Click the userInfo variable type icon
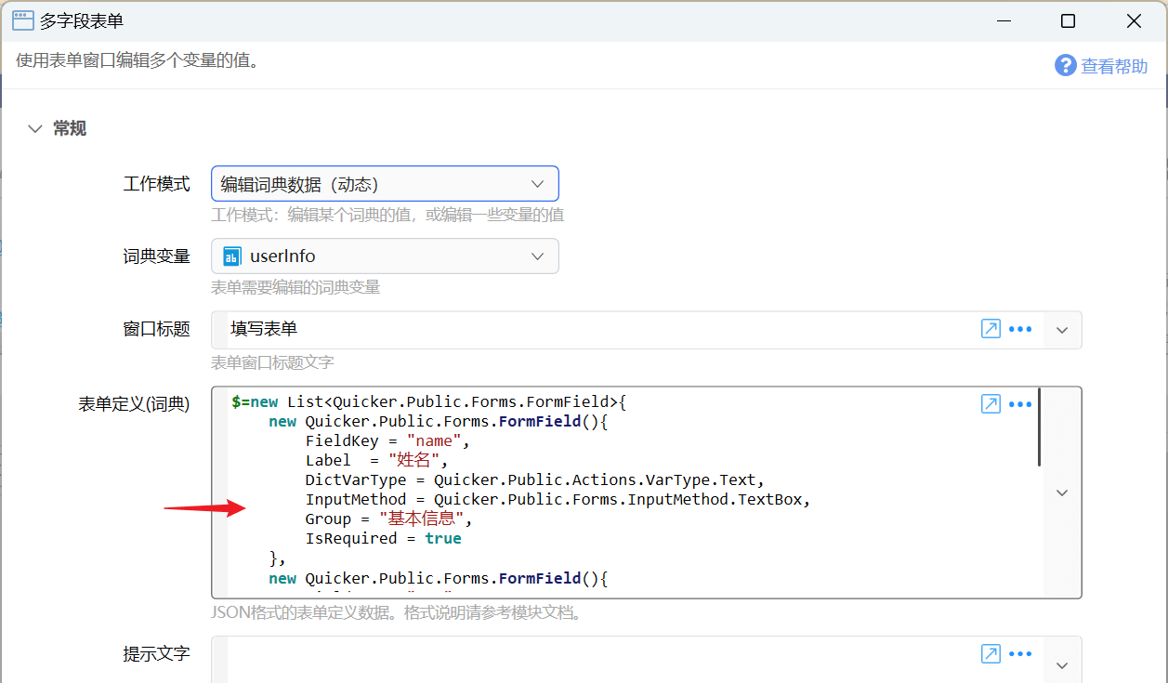Viewport: 1168px width, 683px height. (232, 256)
